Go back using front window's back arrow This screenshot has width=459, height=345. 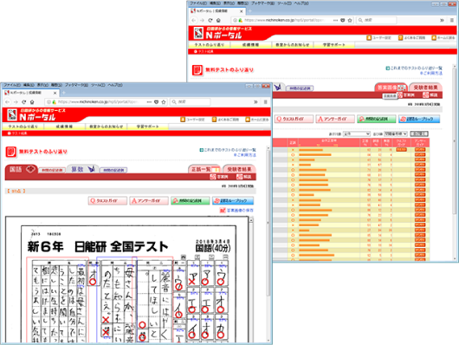[x=8, y=102]
